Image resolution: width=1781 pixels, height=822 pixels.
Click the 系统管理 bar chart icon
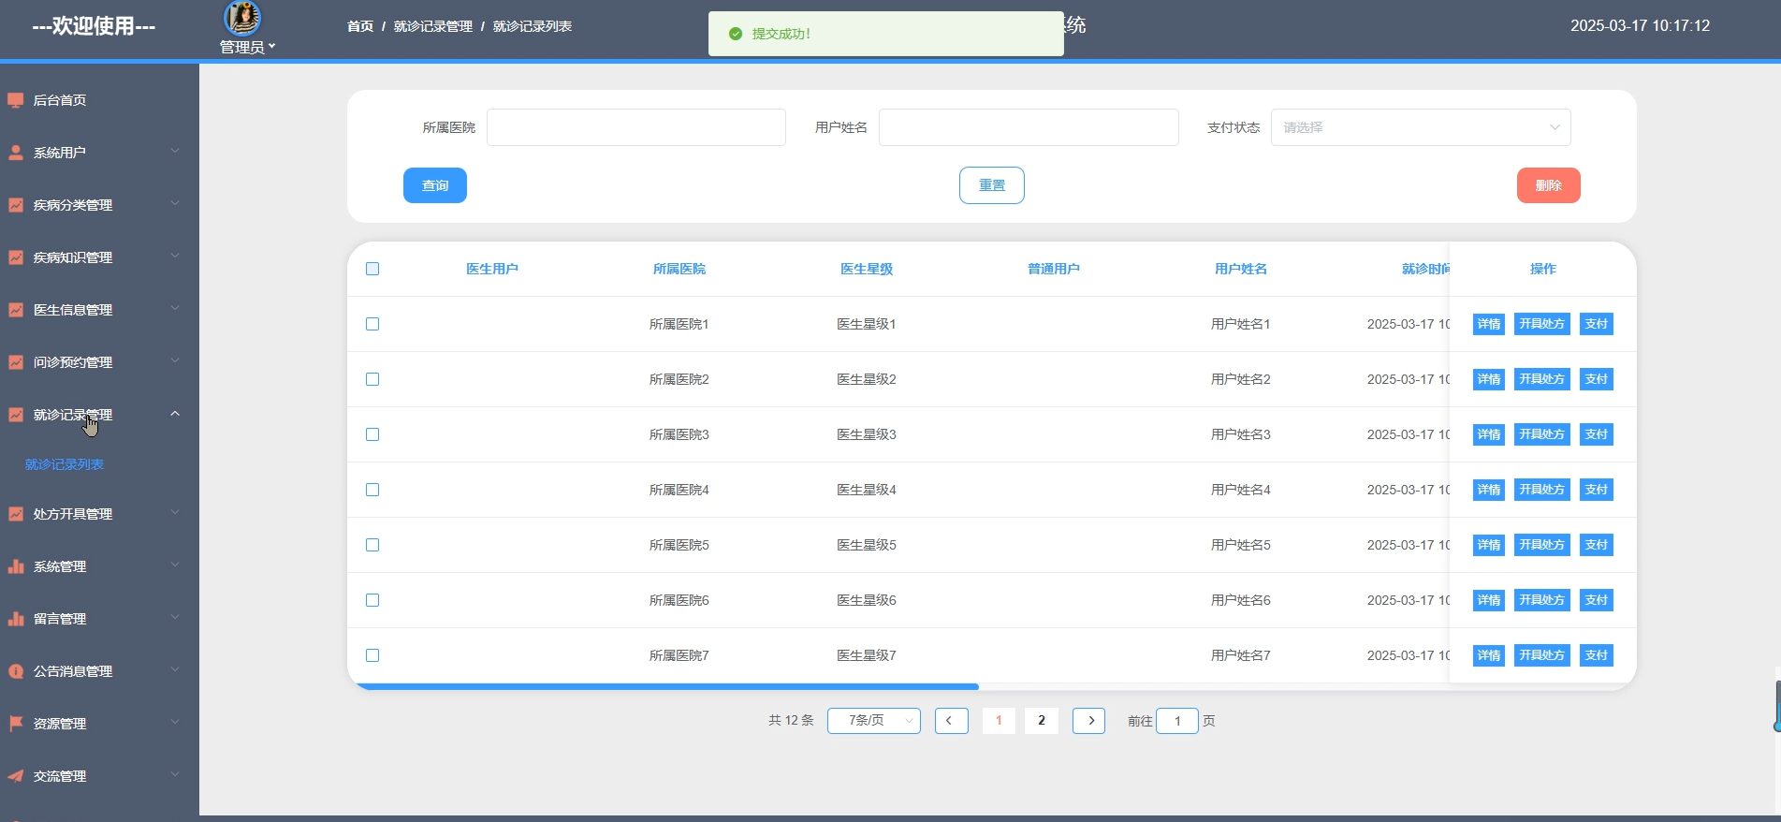[16, 566]
